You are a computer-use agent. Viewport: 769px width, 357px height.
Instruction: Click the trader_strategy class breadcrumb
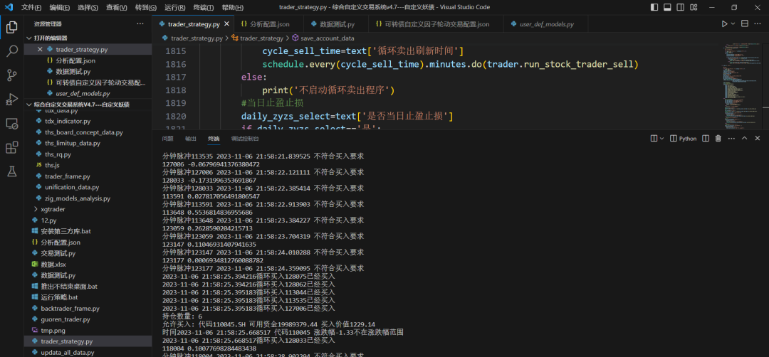(261, 38)
